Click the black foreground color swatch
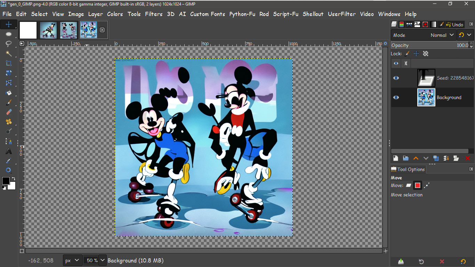 [6, 180]
